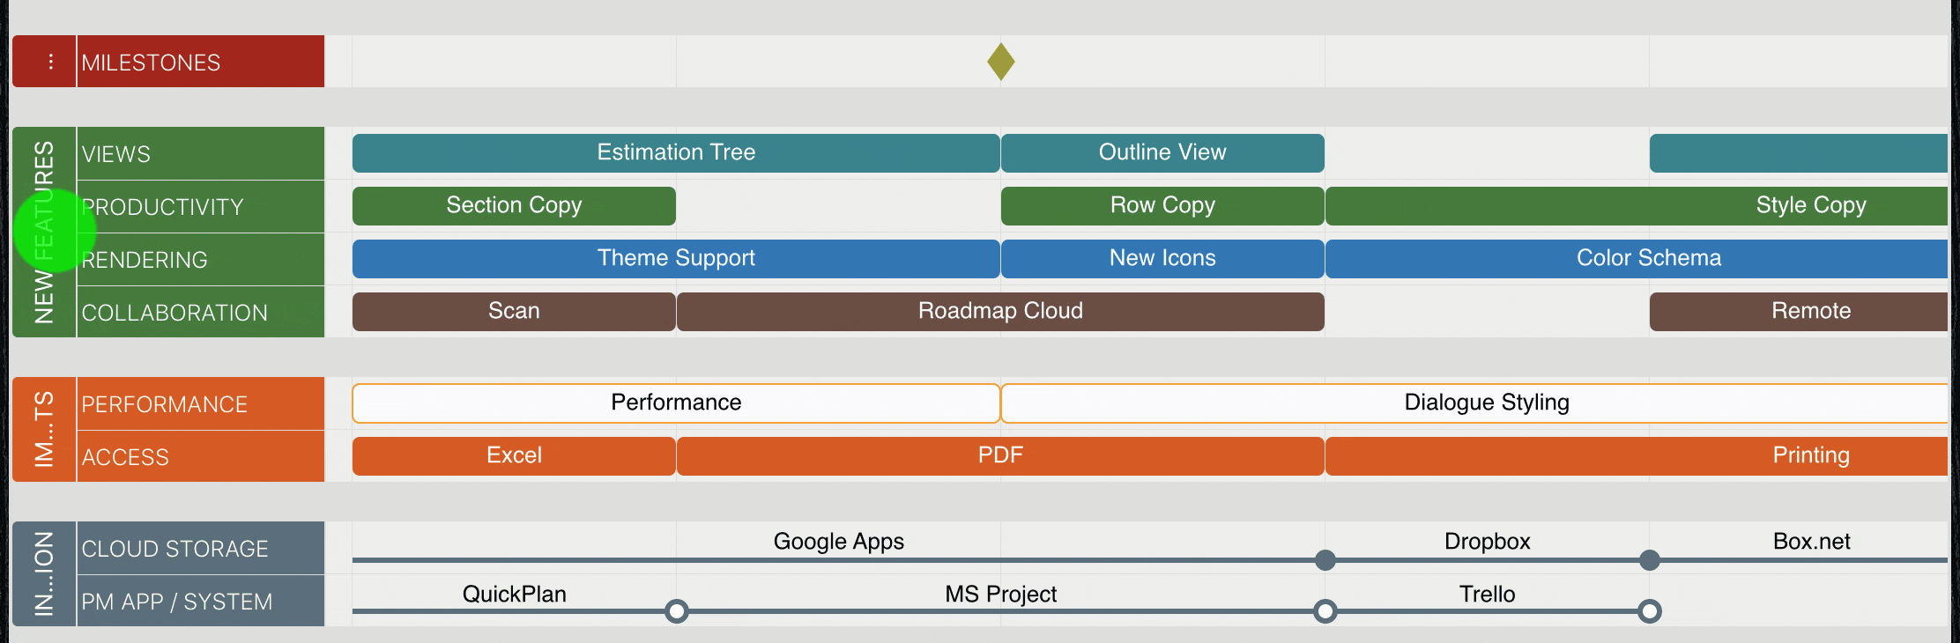Select the QuickPlan end hollow circle marker

click(676, 611)
